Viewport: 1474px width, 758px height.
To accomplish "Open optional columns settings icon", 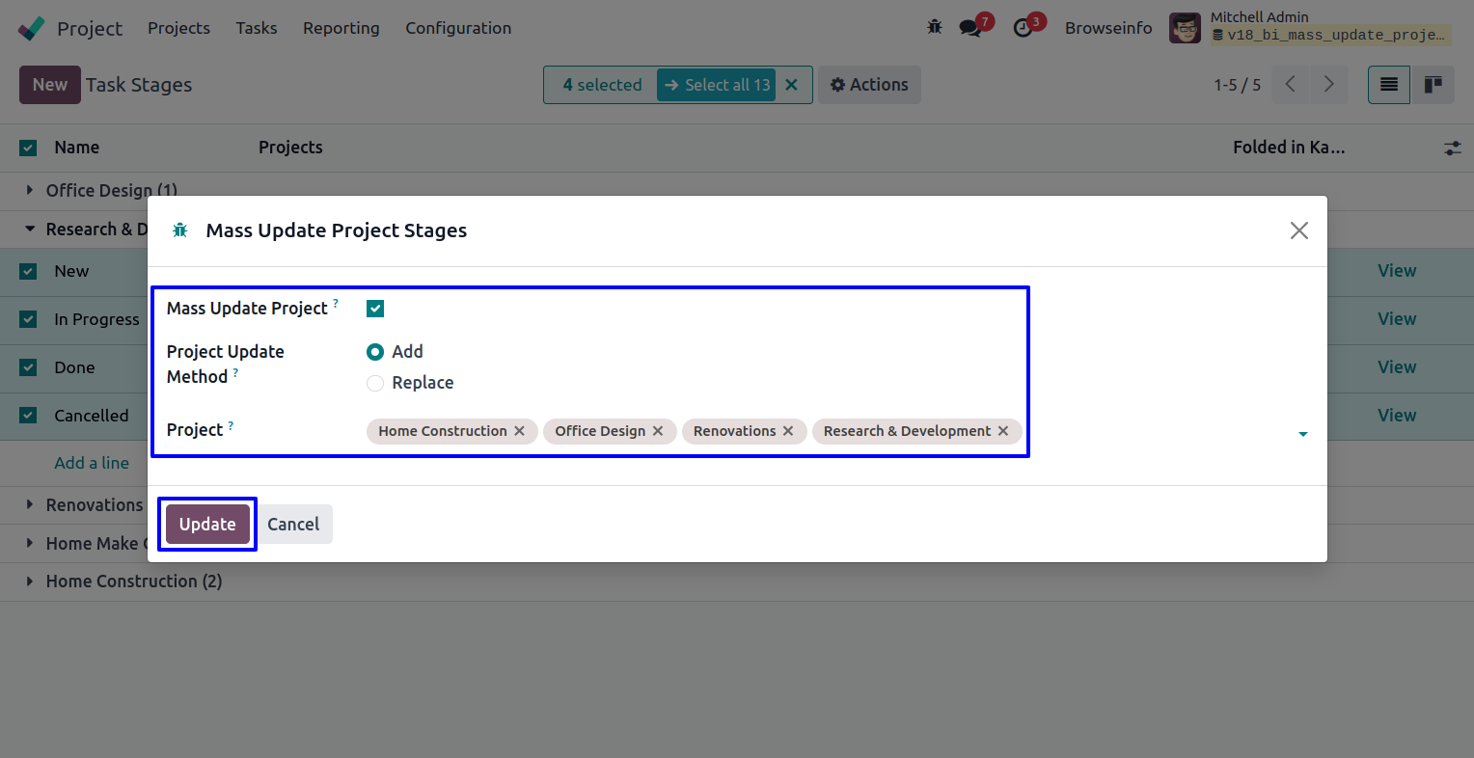I will (1452, 148).
